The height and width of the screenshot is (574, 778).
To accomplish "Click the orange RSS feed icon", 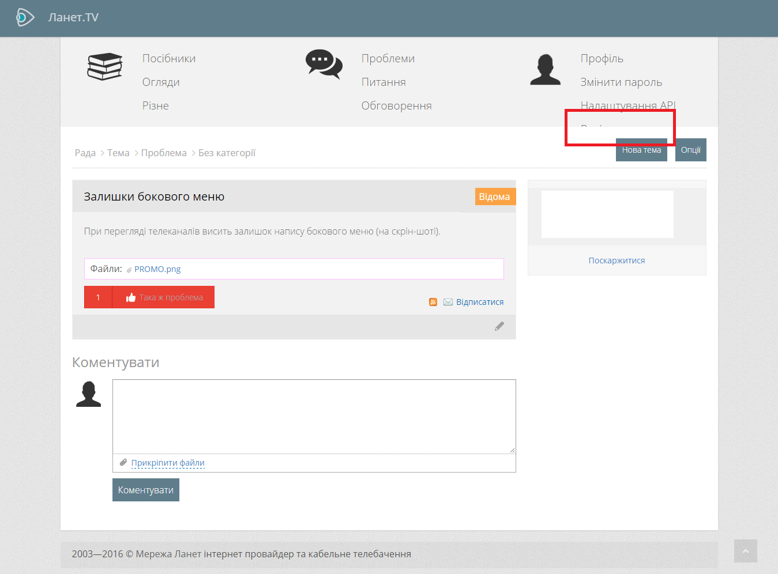I will [x=433, y=302].
